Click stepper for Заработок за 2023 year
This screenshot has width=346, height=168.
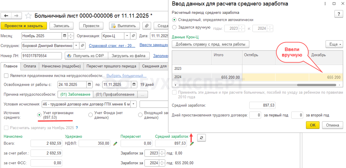point(162,153)
